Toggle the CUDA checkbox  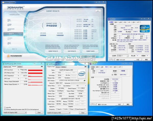click(63, 109)
